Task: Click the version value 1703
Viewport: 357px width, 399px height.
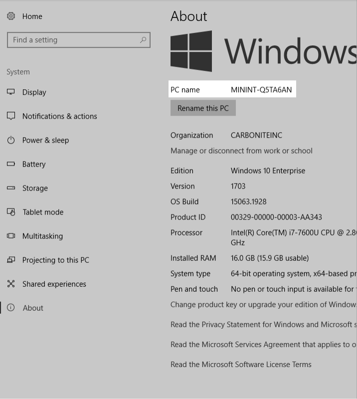Action: (238, 186)
